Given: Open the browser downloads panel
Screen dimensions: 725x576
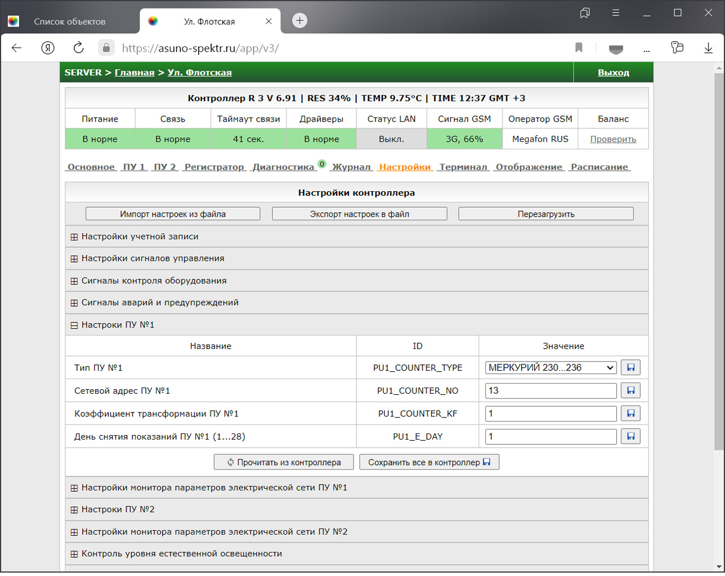Looking at the screenshot, I should click(x=708, y=48).
